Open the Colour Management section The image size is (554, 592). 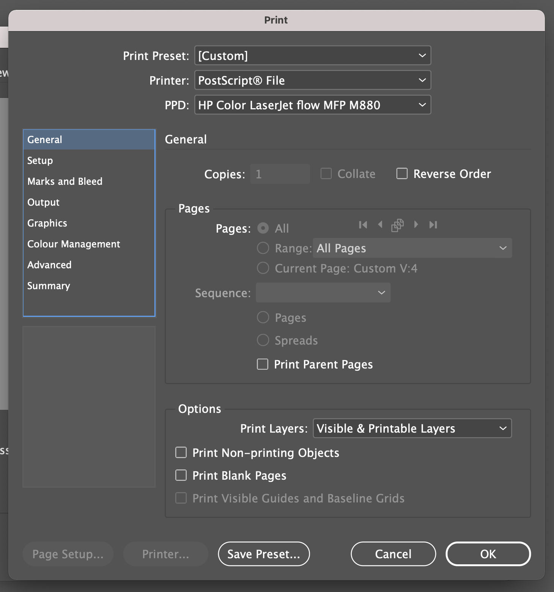coord(74,244)
